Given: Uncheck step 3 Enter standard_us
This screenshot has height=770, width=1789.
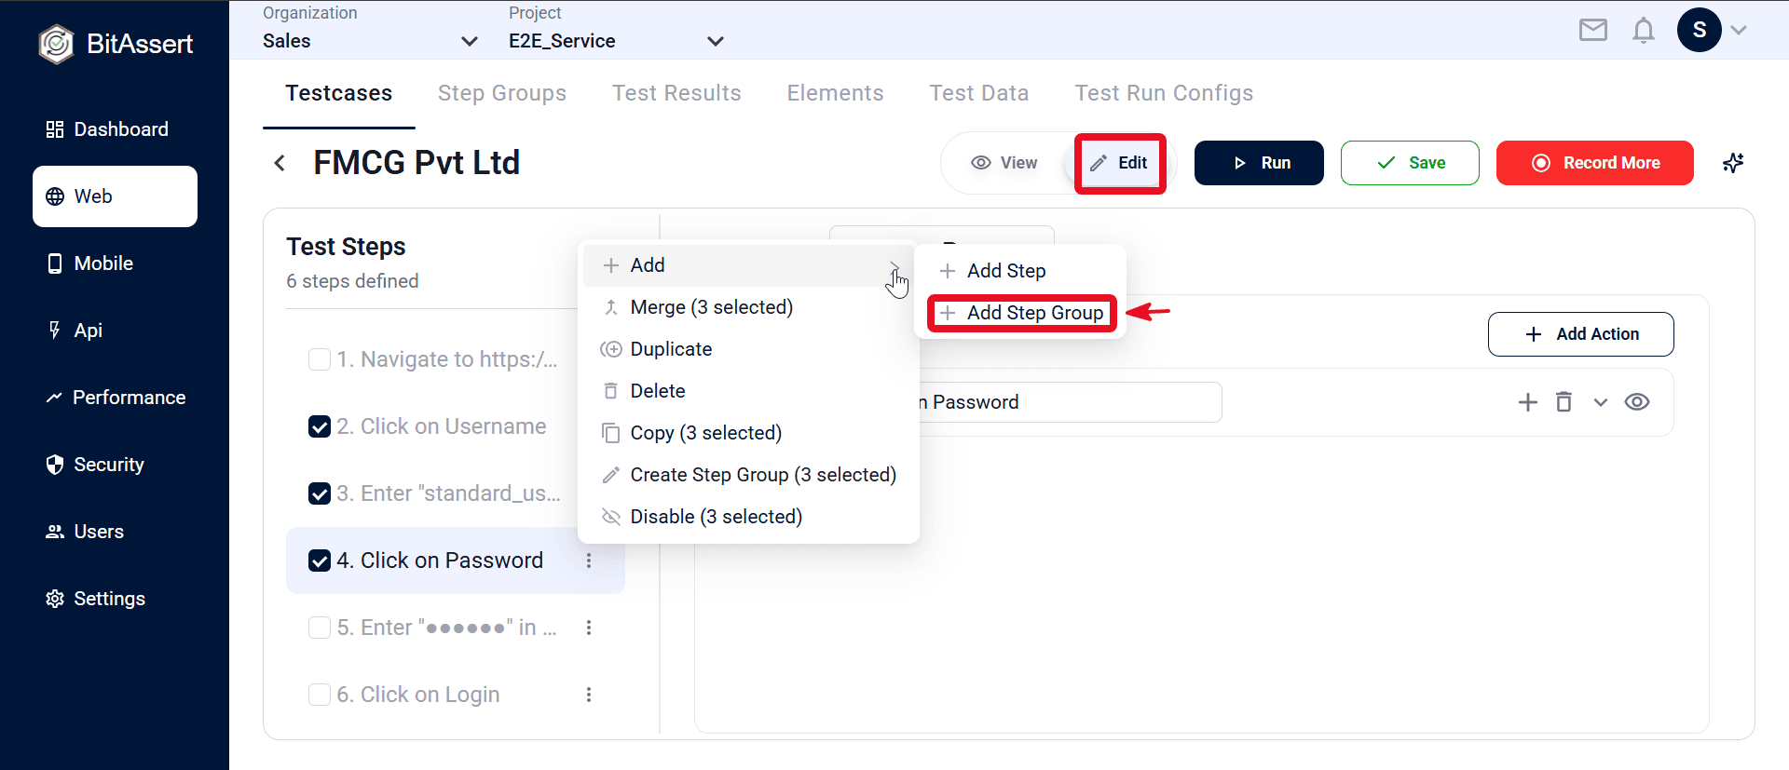Looking at the screenshot, I should click(320, 493).
